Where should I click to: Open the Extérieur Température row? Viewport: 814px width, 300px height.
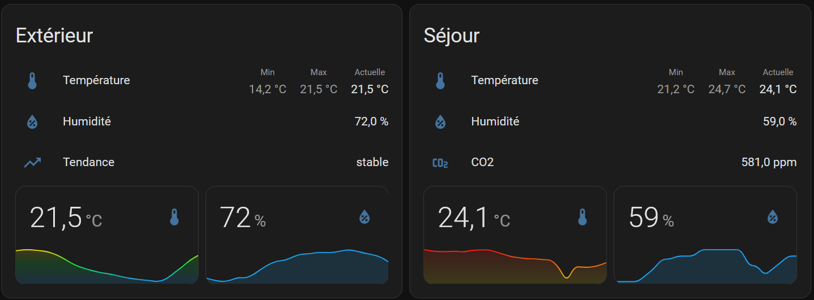202,80
